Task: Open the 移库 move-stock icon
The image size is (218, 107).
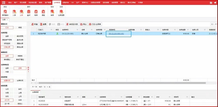Action: click(x=36, y=13)
